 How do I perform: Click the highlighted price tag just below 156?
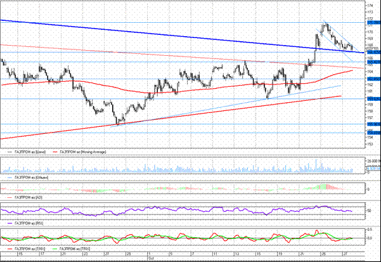pyautogui.click(x=374, y=124)
